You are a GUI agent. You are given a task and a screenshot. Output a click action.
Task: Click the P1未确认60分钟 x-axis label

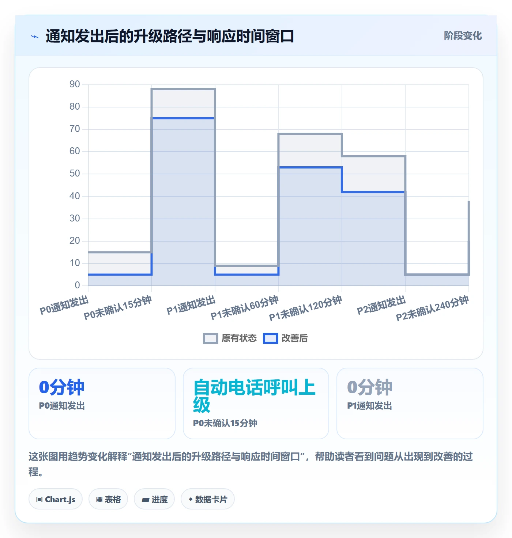(245, 308)
